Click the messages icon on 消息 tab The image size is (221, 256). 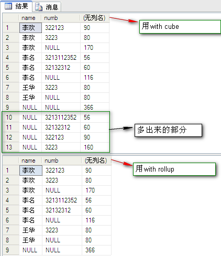[39, 7]
